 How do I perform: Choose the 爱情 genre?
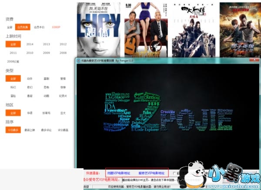[x=63, y=79]
